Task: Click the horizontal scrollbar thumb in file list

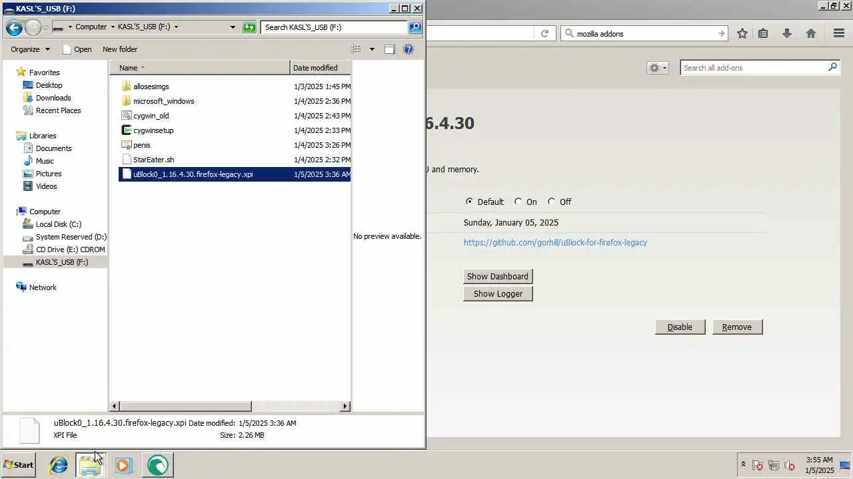Action: pyautogui.click(x=186, y=406)
